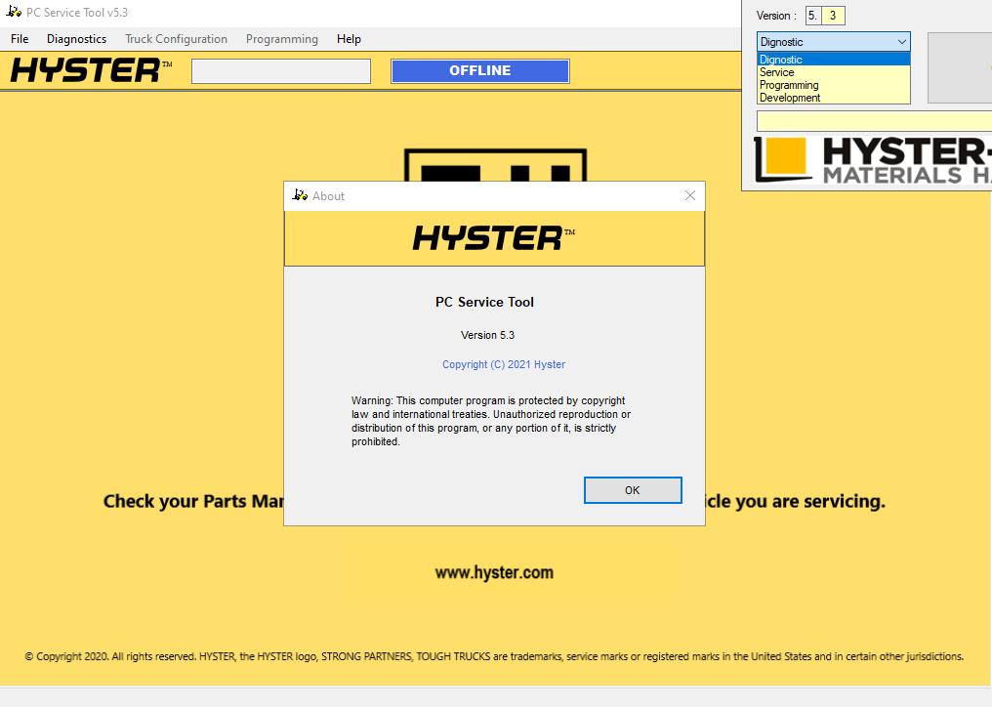
Task: Select Service in the dropdown list
Action: coord(777,72)
